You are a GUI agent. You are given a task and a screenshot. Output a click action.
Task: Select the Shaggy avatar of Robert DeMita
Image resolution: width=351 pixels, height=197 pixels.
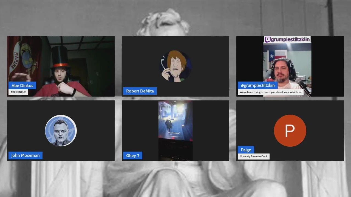click(175, 66)
